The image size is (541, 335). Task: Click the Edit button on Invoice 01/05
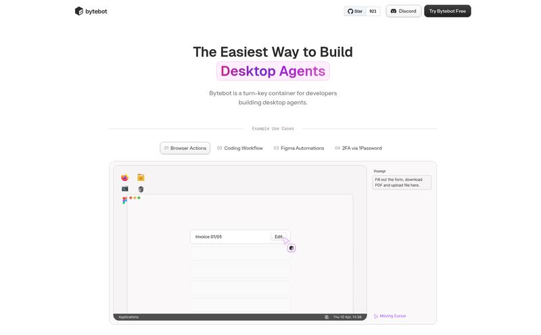coord(279,237)
